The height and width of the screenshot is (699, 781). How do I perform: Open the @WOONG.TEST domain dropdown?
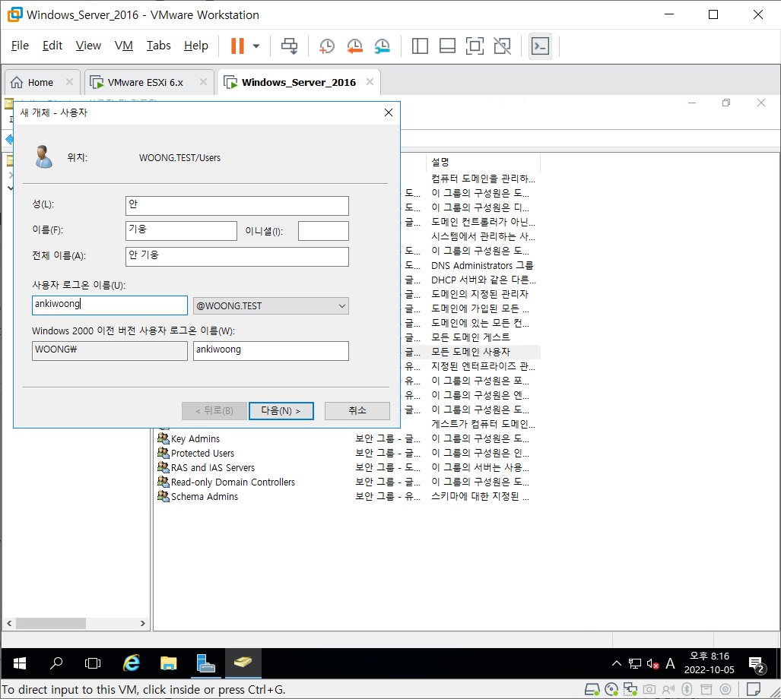271,306
